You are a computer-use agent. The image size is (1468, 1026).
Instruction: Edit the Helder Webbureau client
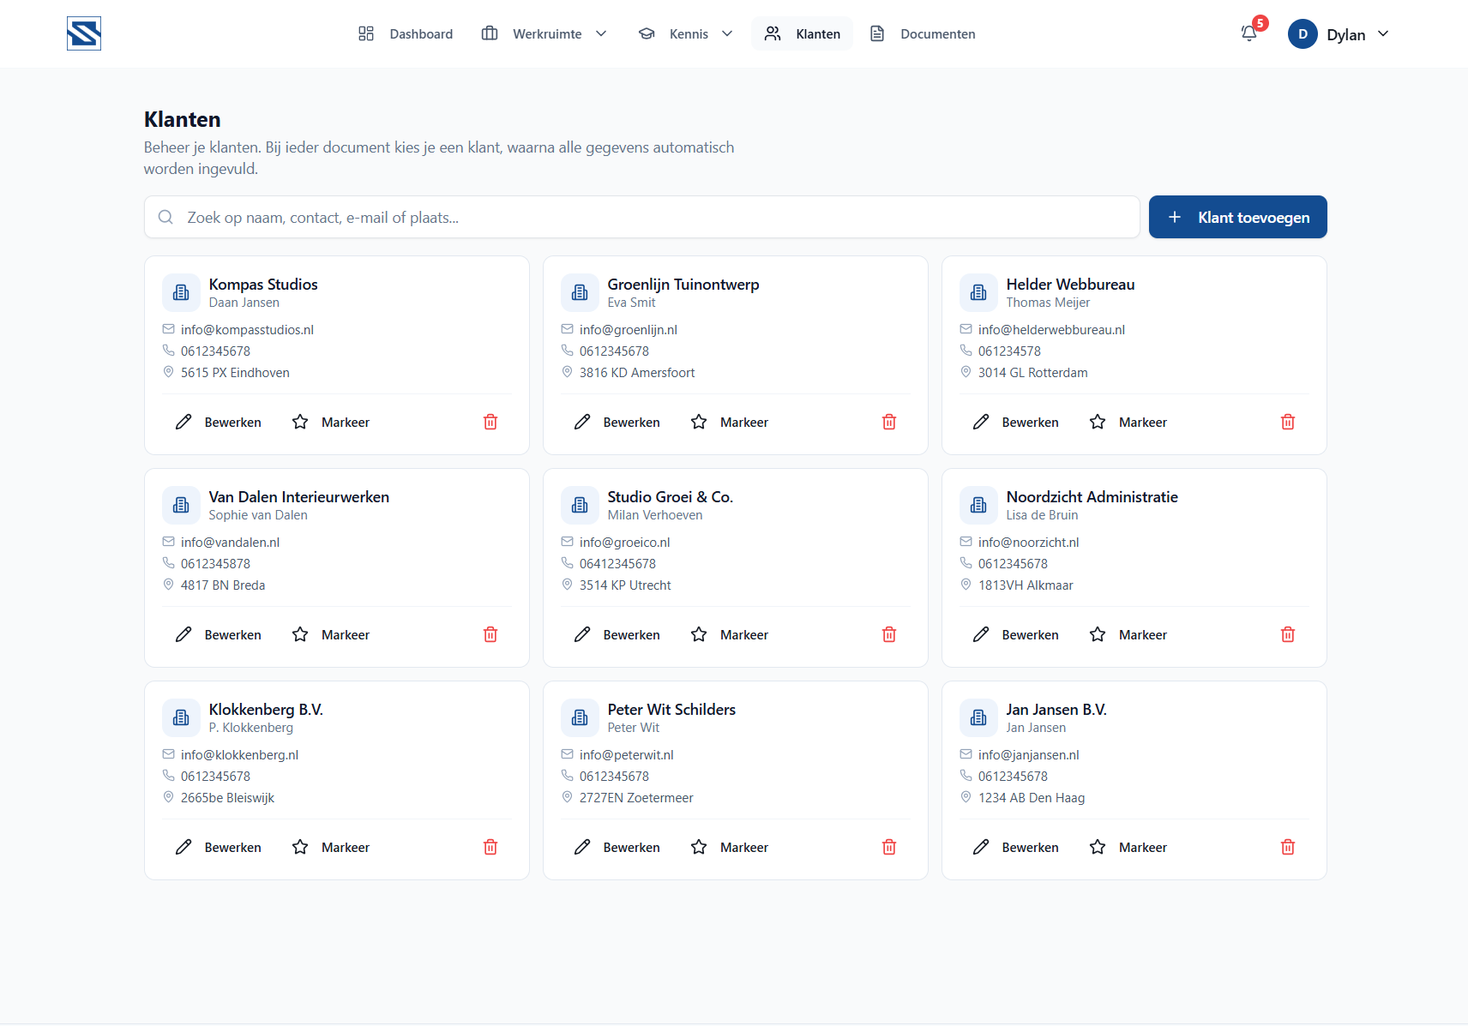point(1016,422)
